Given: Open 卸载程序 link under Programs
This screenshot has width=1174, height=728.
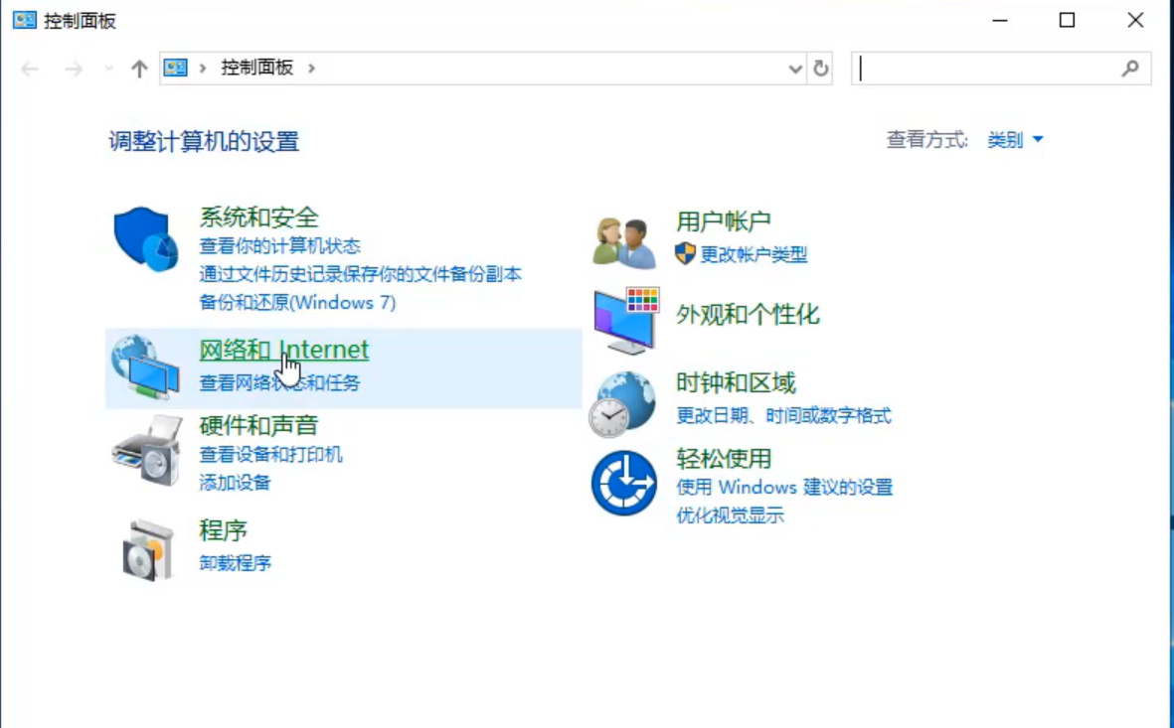Looking at the screenshot, I should (235, 563).
